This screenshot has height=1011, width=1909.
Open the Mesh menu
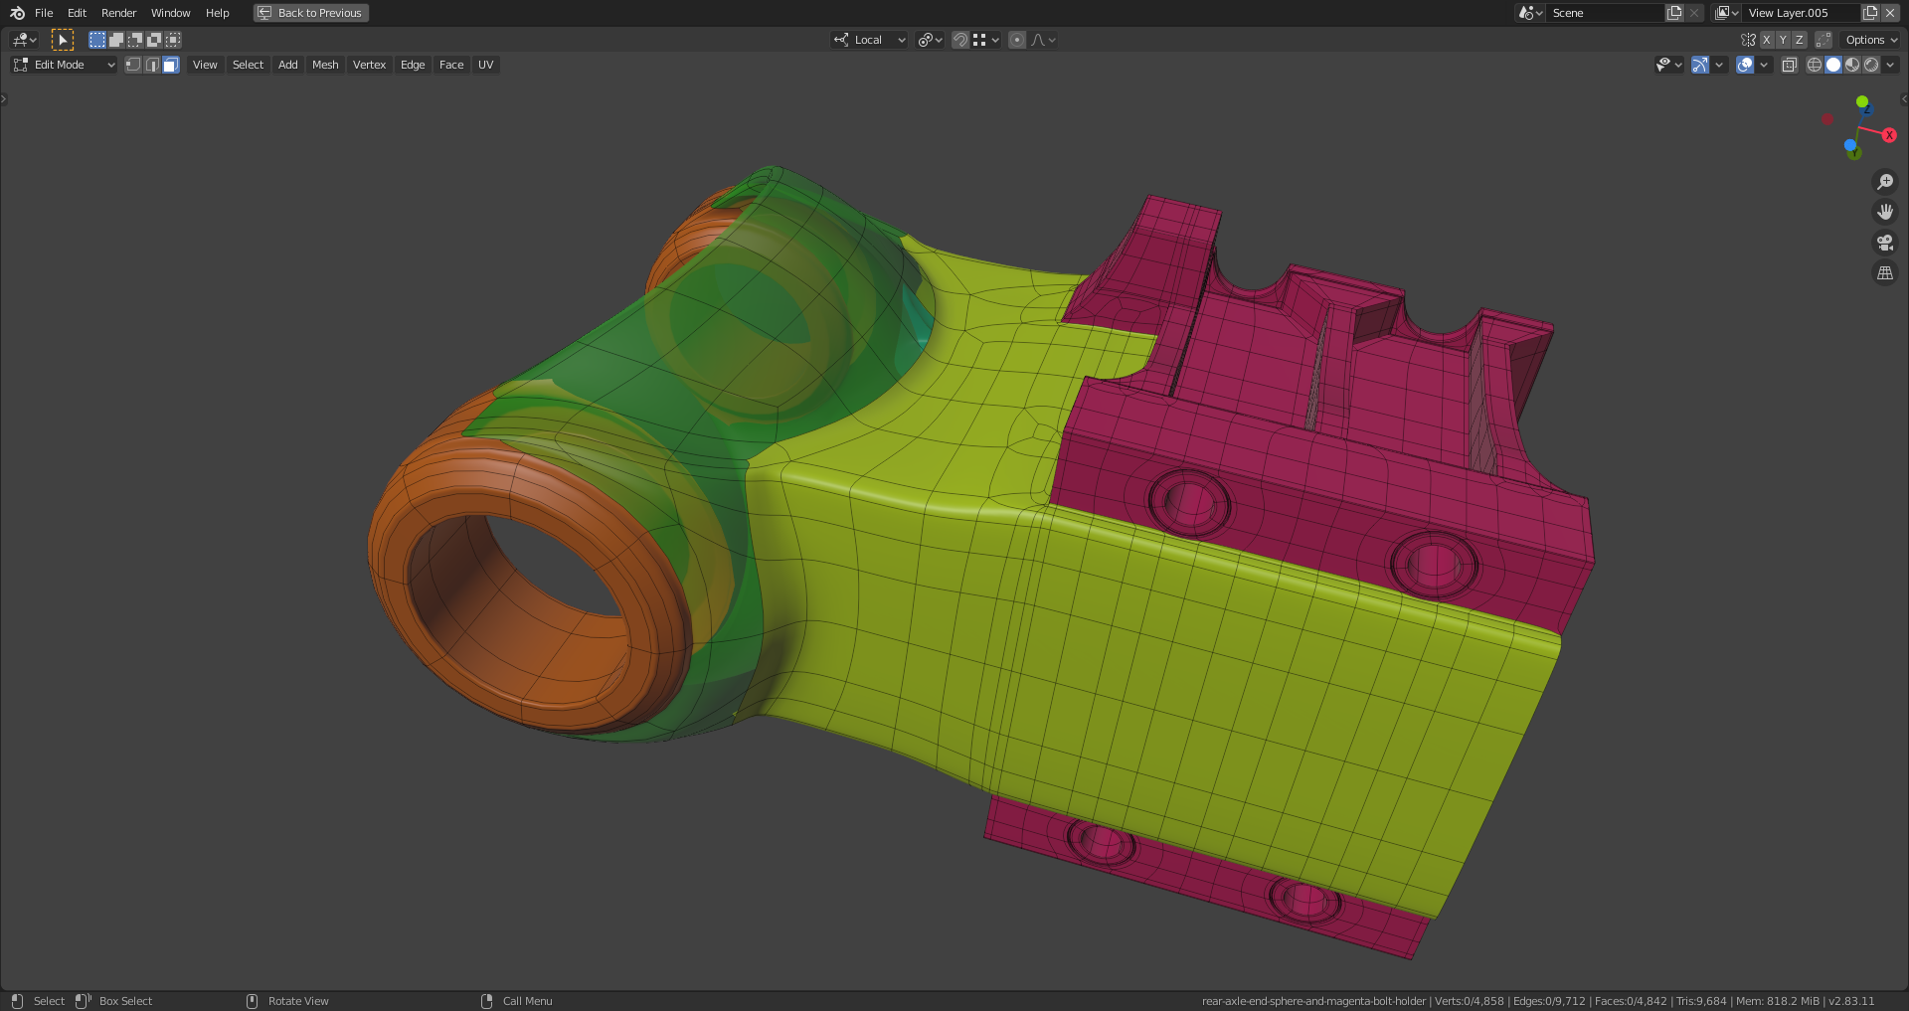click(x=325, y=65)
